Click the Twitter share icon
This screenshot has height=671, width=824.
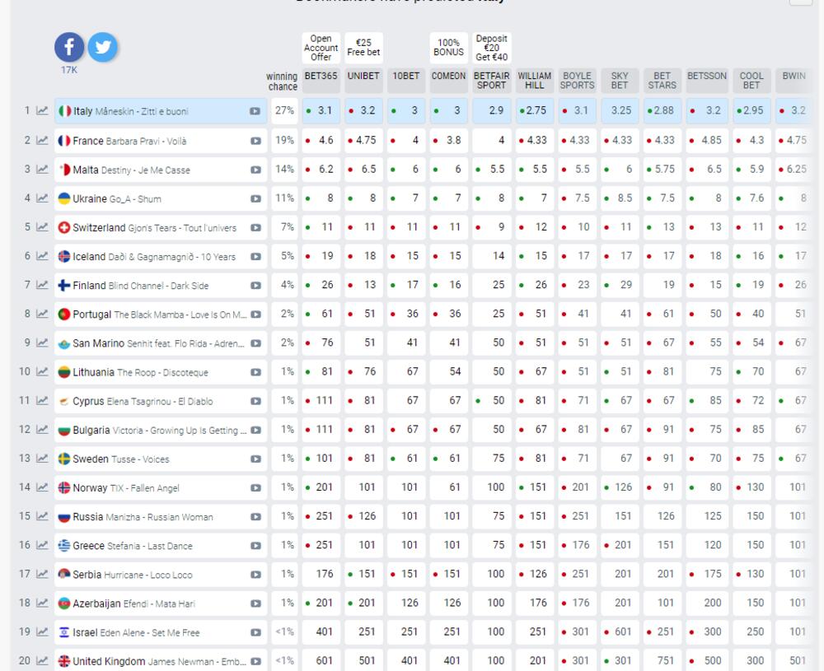[x=102, y=47]
